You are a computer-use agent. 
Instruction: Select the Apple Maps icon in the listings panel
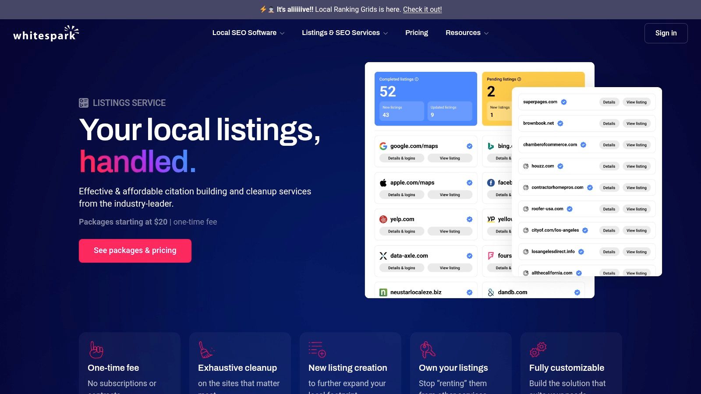point(383,183)
